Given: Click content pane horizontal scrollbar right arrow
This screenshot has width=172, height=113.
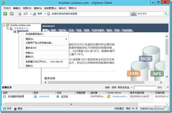Looking at the screenshot, I should [161, 83].
